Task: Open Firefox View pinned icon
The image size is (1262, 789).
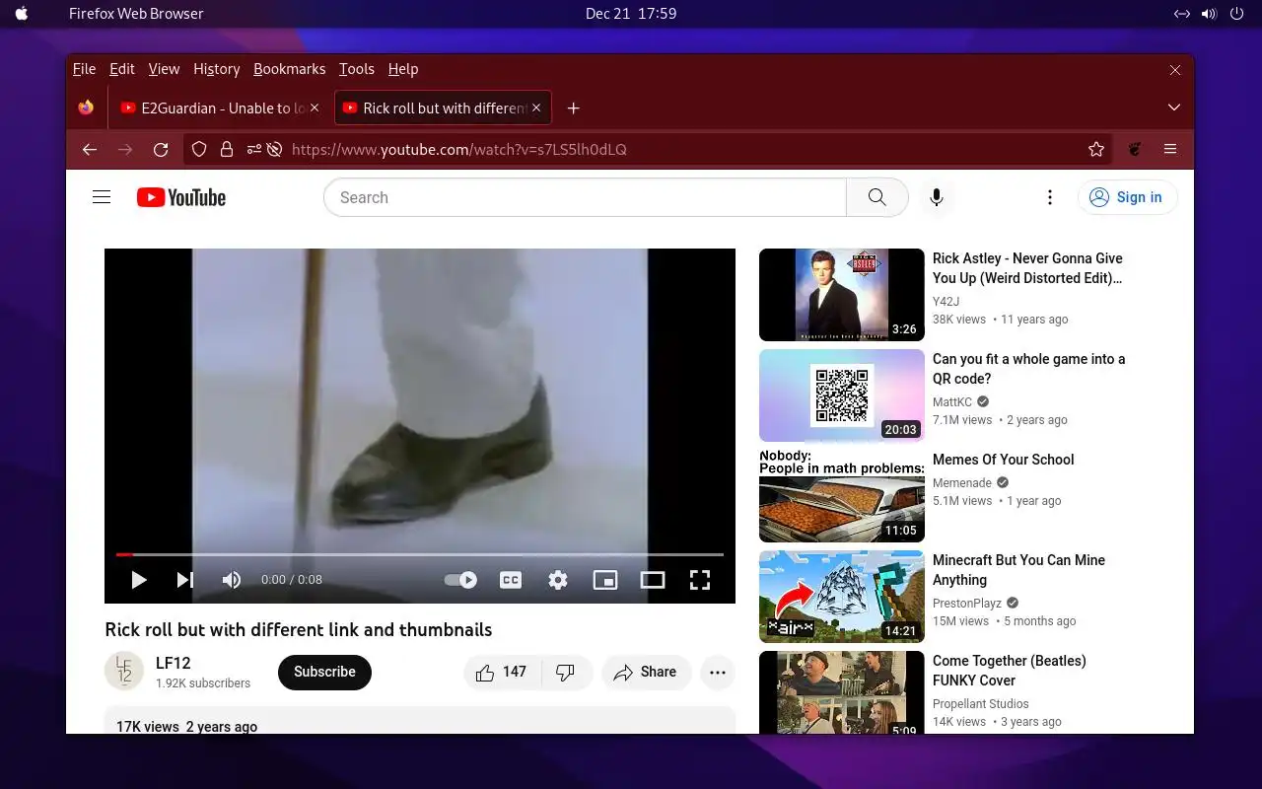Action: (87, 108)
